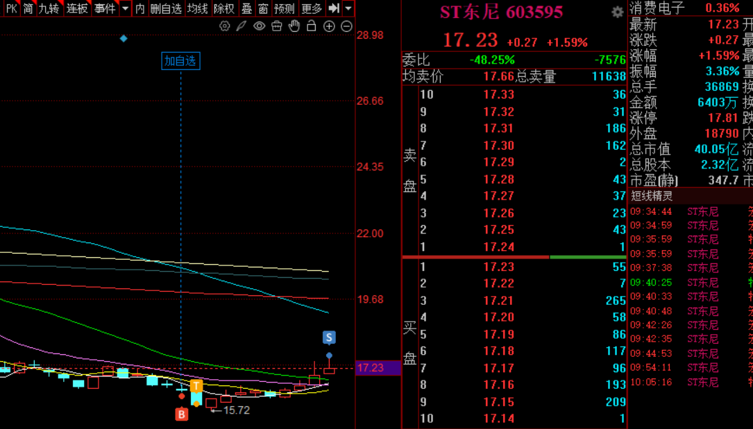Click the blue diamond marker at top
The width and height of the screenshot is (753, 429).
click(x=124, y=38)
